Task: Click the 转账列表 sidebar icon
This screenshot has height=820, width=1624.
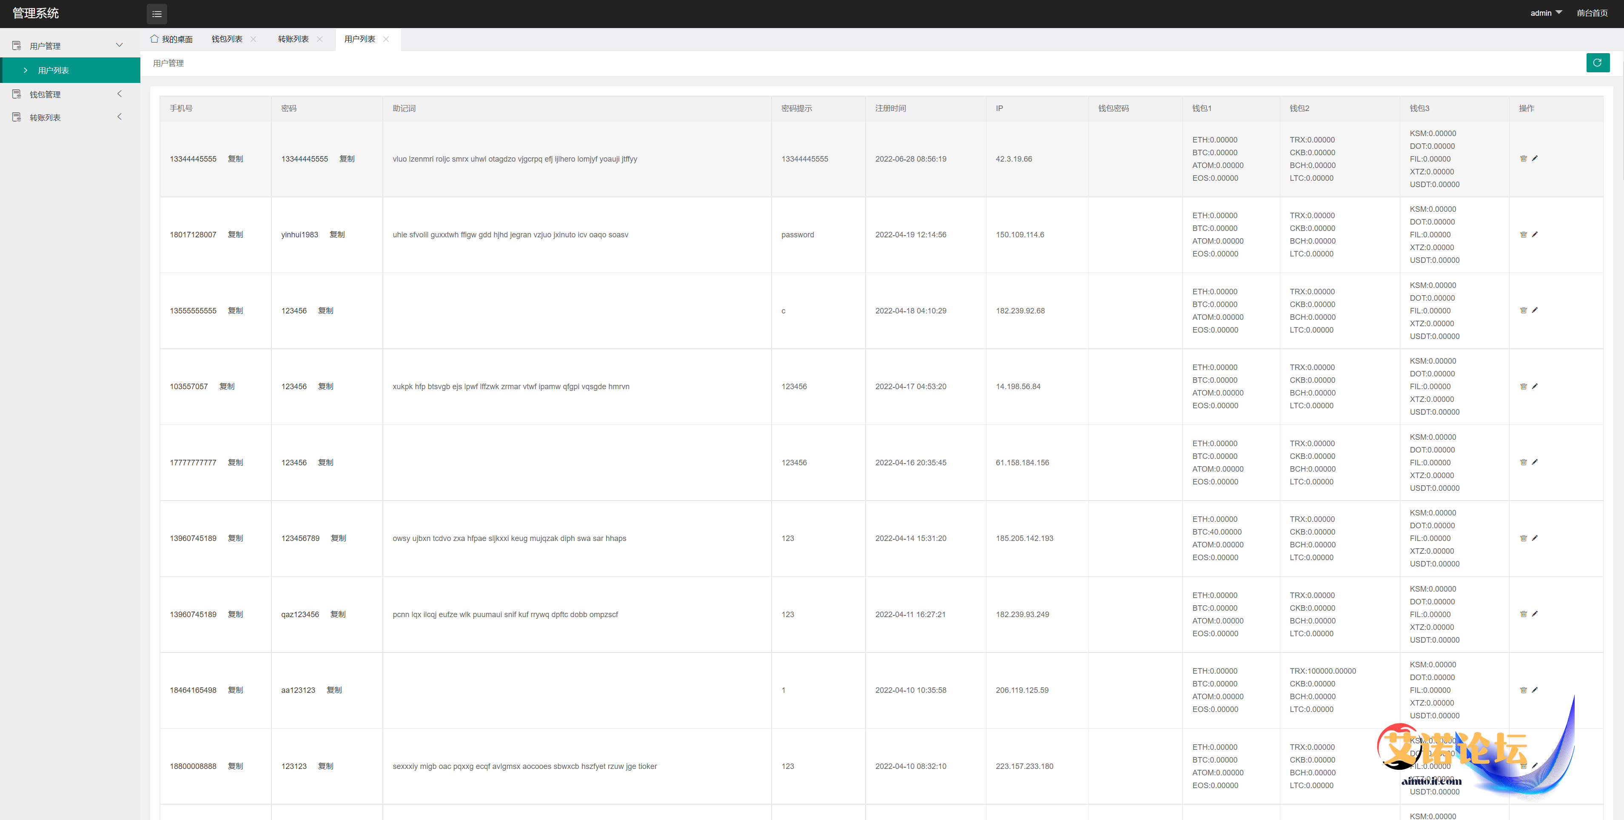Action: coord(17,117)
